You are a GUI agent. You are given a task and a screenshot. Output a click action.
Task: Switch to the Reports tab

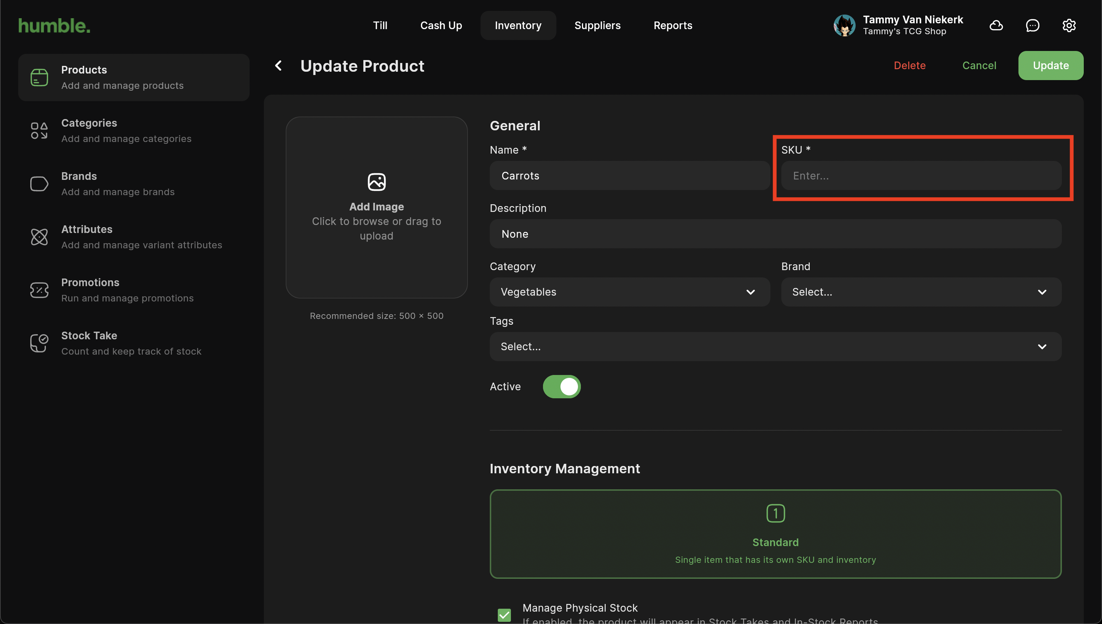point(673,26)
